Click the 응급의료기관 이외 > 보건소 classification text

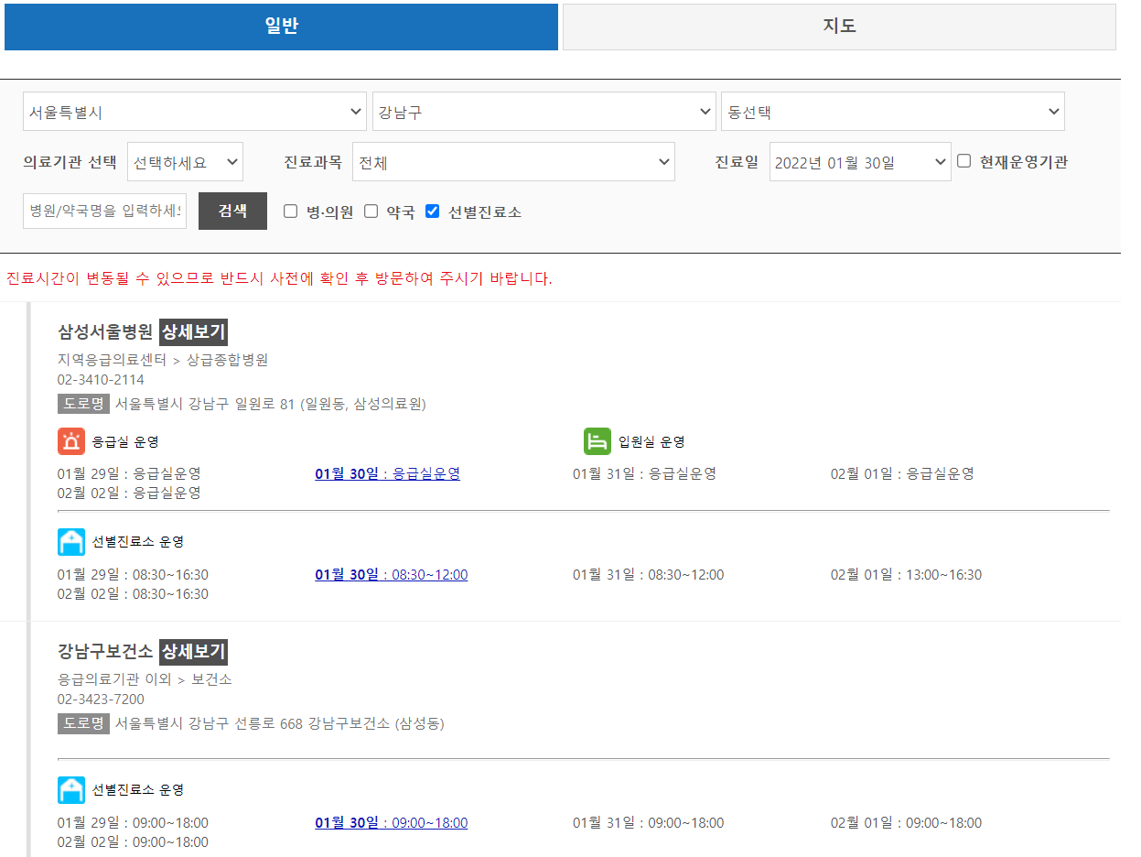pyautogui.click(x=145, y=679)
